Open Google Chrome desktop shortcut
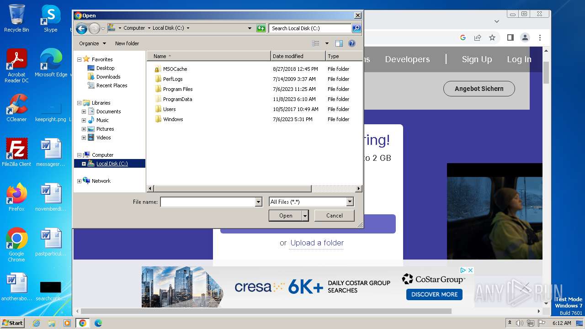The height and width of the screenshot is (329, 585). tap(16, 245)
